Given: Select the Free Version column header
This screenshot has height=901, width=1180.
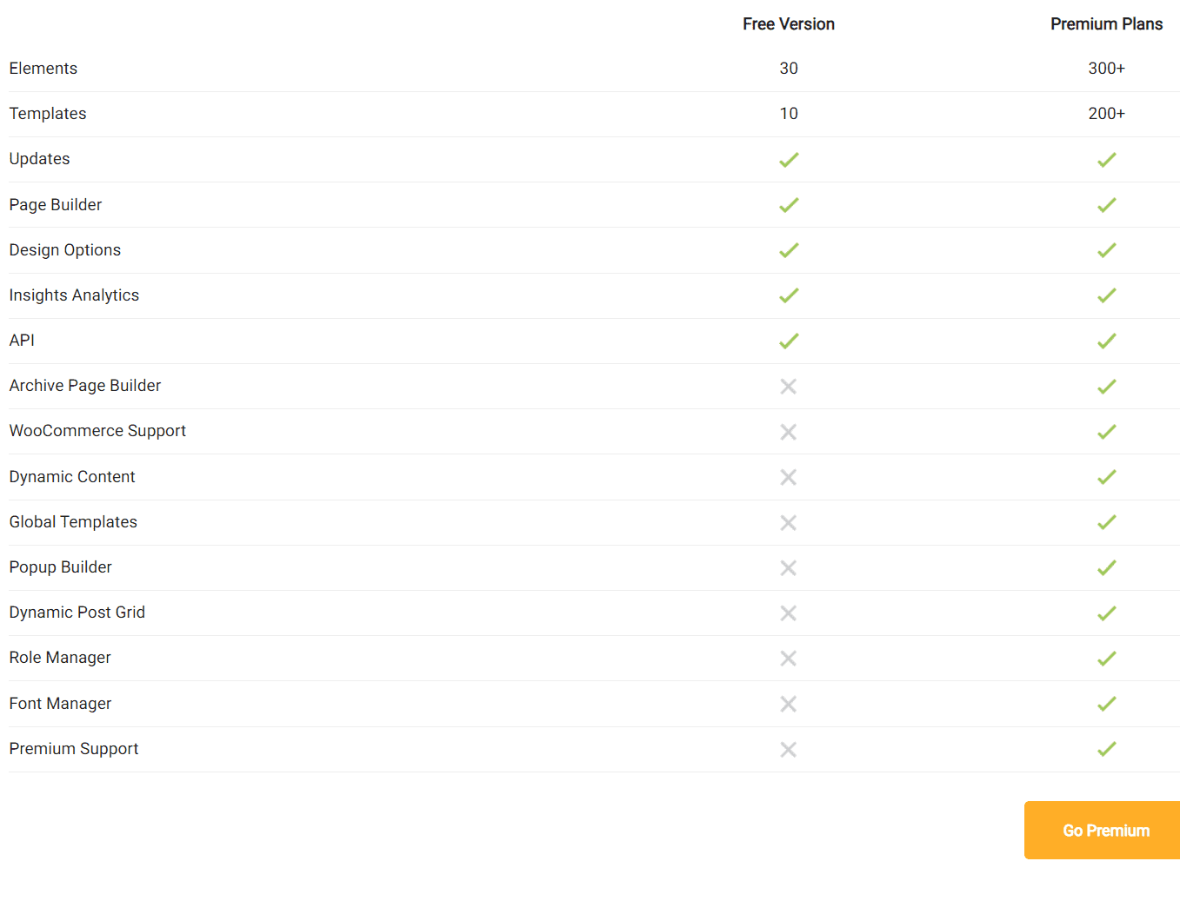Looking at the screenshot, I should [789, 24].
